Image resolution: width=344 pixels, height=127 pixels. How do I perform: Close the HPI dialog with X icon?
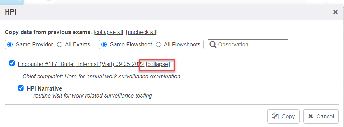tap(335, 12)
